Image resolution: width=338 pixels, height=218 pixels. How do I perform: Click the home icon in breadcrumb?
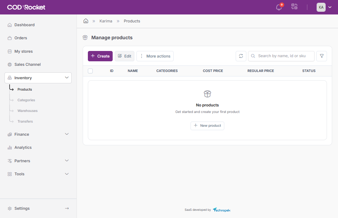click(86, 21)
